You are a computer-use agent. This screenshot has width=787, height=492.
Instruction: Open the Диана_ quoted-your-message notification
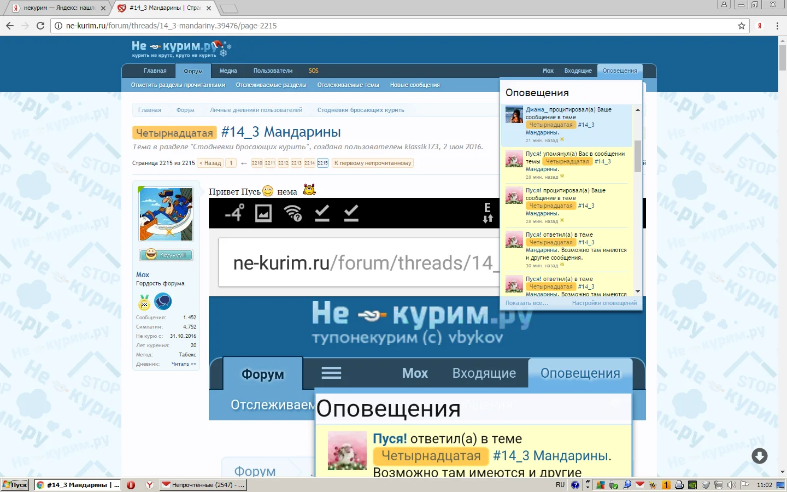[567, 125]
